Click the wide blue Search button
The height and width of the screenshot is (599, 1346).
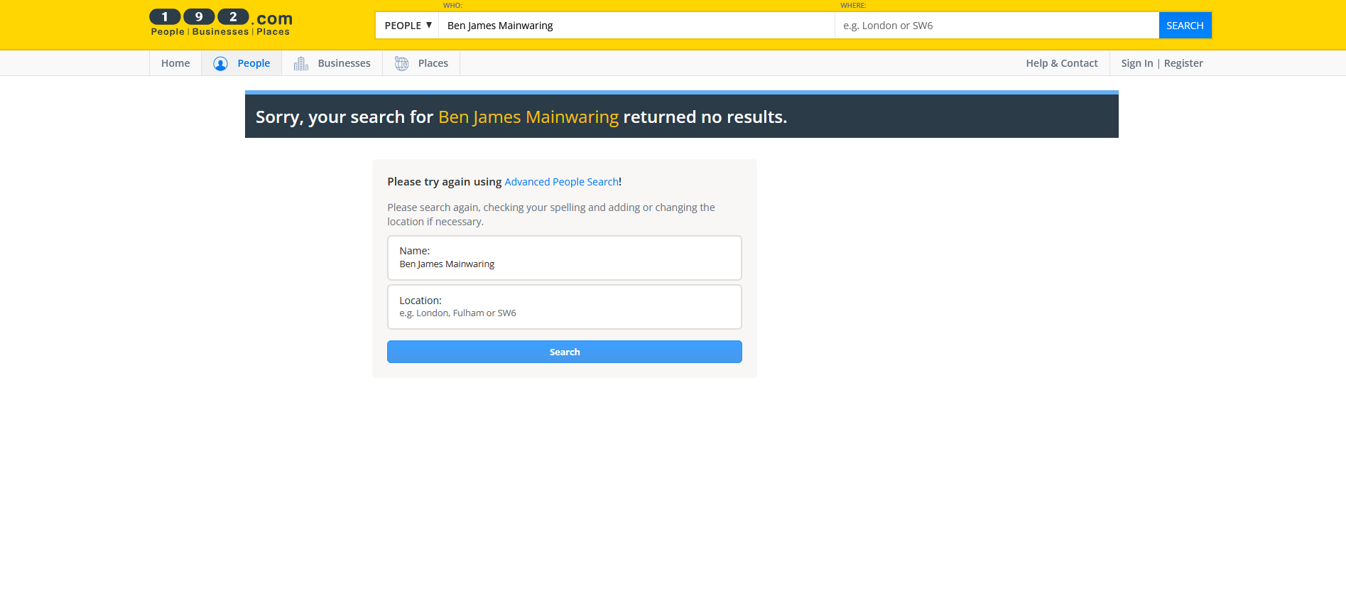coord(564,352)
